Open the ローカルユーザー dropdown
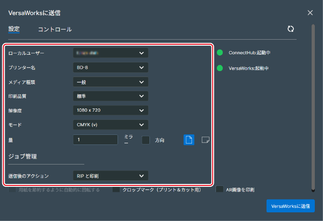The image size is (323, 221). pos(111,53)
